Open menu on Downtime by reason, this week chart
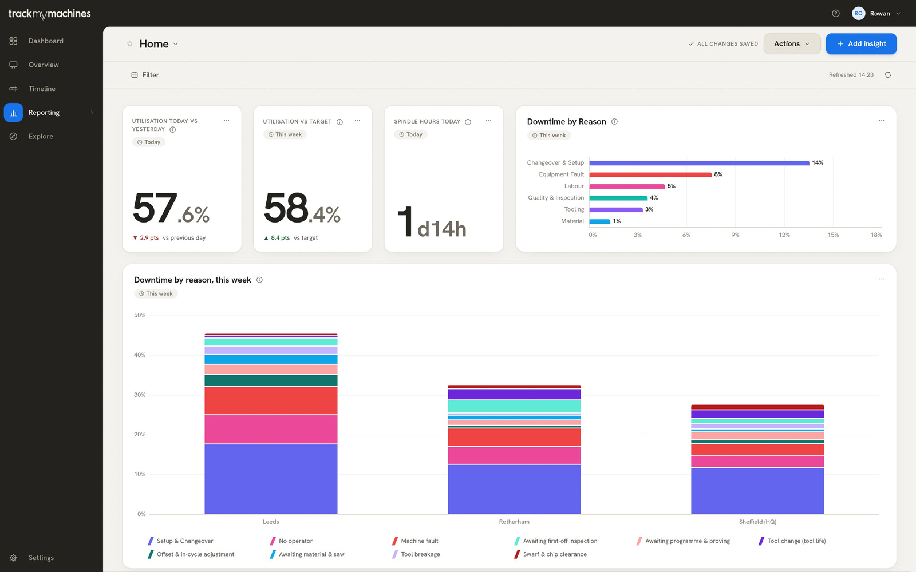Screen dimensions: 916x572 (882, 279)
